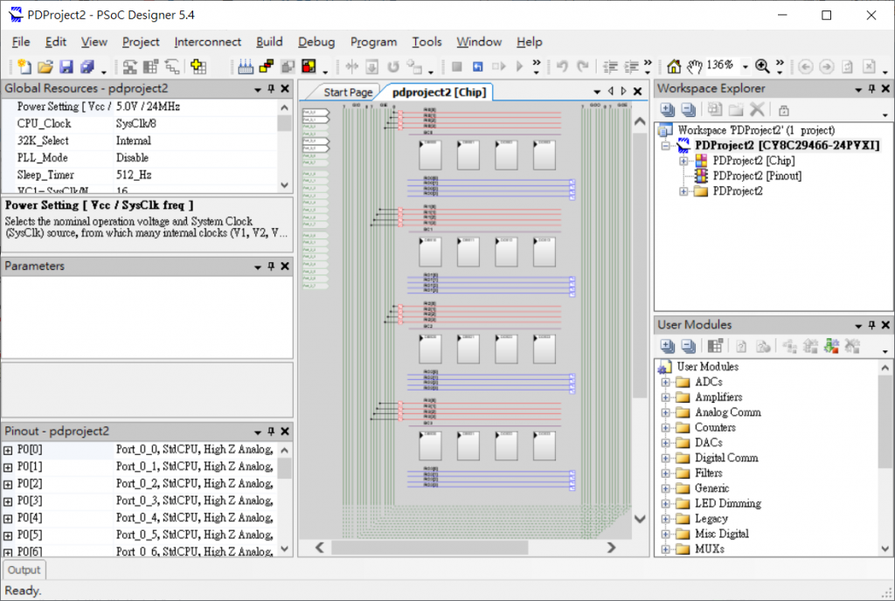
Task: Expand PDProject2 [Chip] tree node
Action: pyautogui.click(x=683, y=161)
